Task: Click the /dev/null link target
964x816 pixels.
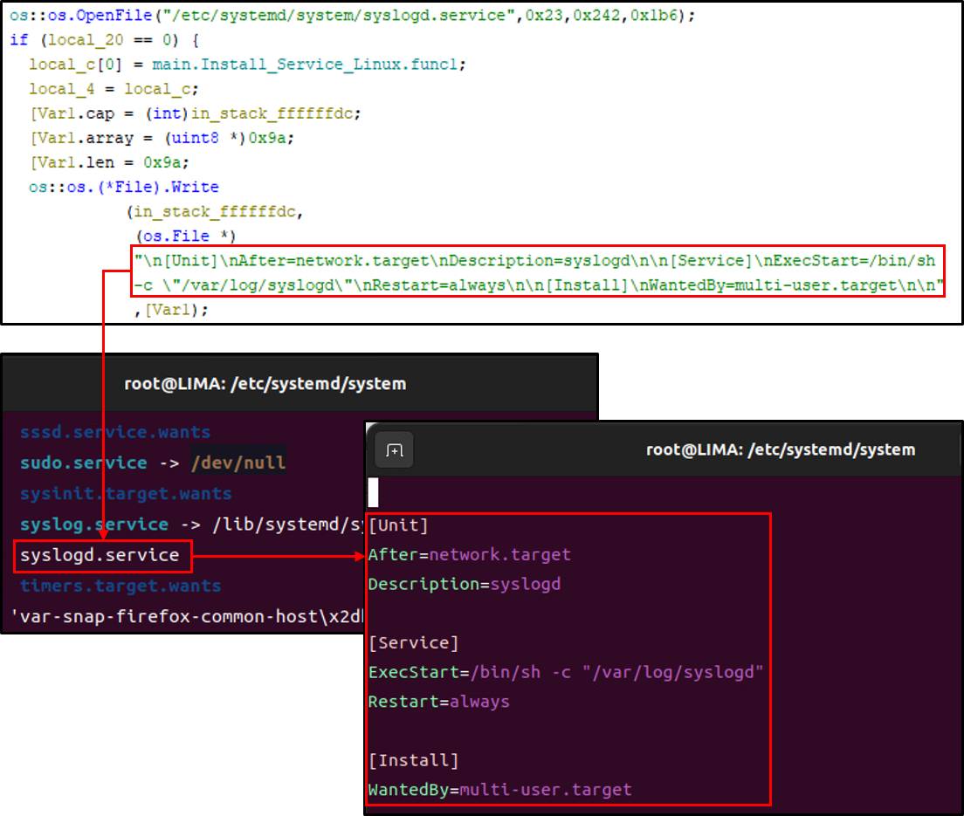Action: coord(238,463)
